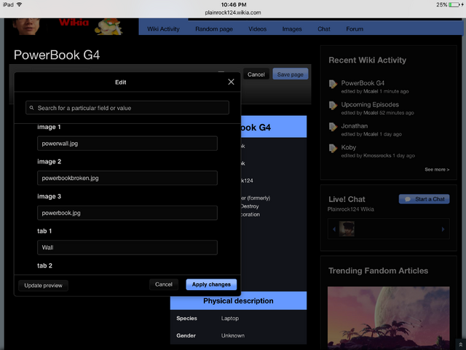Click the Bowser character image in header
The image size is (466, 350).
point(108,26)
